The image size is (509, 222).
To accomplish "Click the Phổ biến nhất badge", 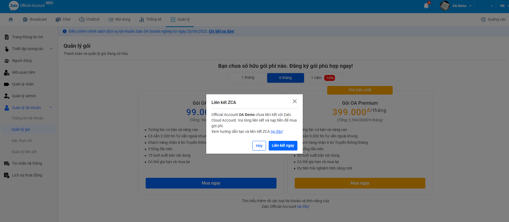I will [360, 90].
